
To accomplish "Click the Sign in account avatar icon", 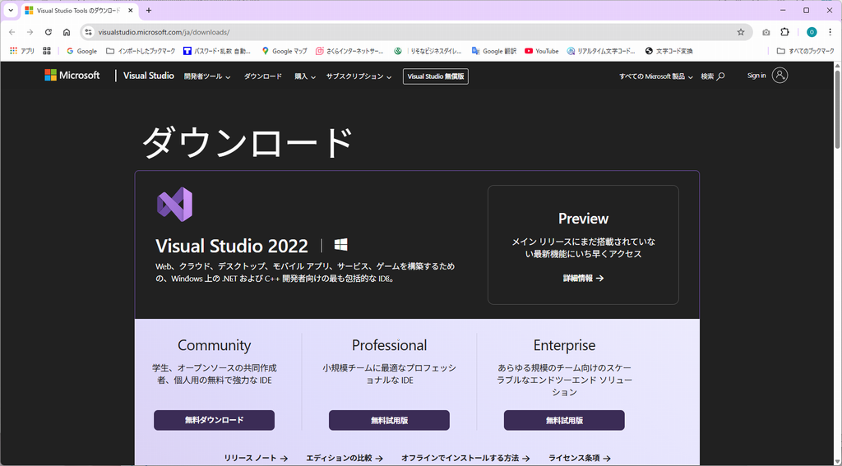I will pos(780,76).
